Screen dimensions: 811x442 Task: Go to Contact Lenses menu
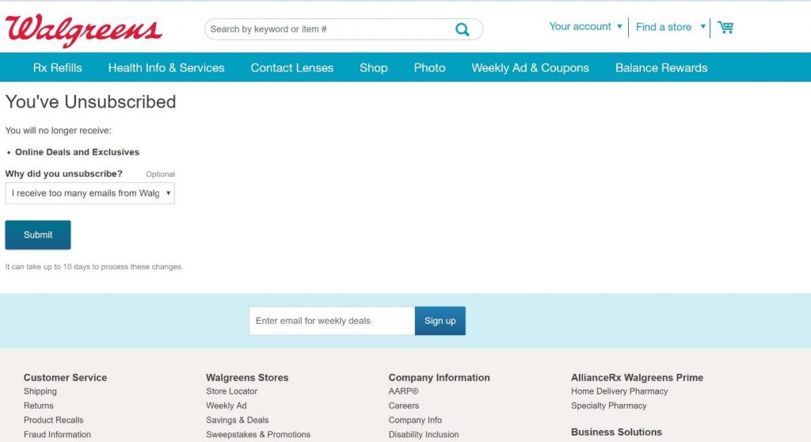(291, 68)
